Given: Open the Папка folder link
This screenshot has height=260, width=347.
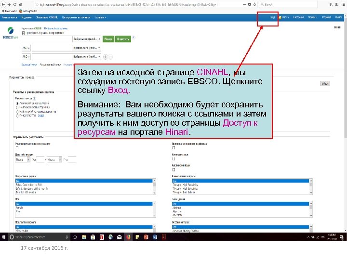Looking at the screenshot, I should [284, 17].
